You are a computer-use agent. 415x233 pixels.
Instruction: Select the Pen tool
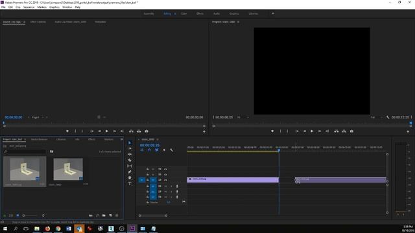130,172
